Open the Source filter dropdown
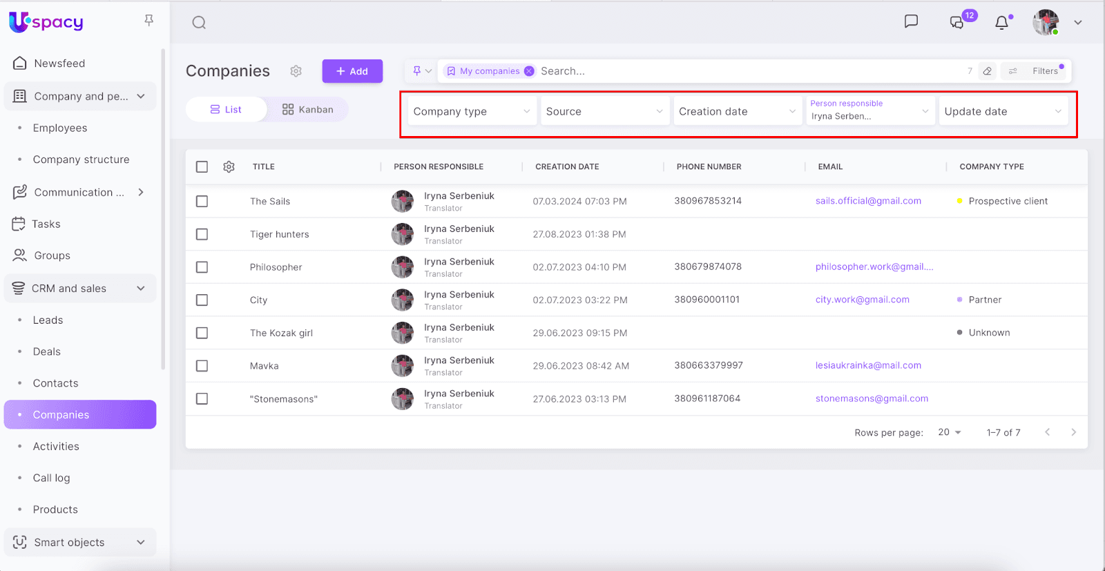This screenshot has height=571, width=1105. coord(604,111)
